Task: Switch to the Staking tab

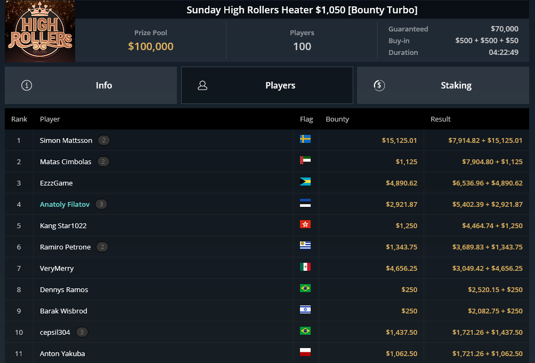Action: (x=443, y=85)
